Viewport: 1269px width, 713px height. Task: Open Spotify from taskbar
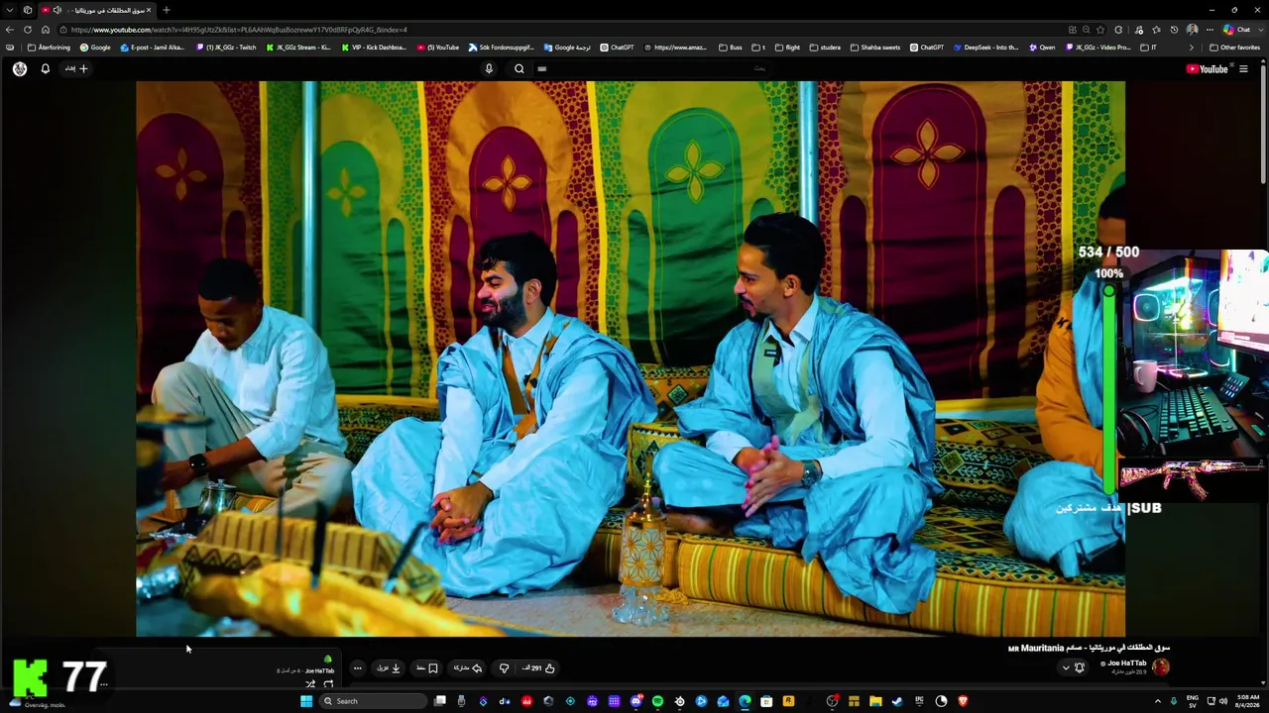click(657, 701)
